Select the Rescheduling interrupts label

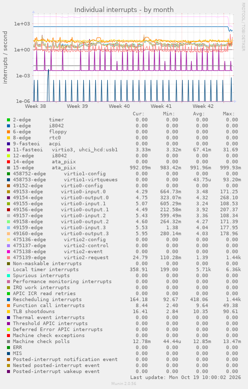coord(47,300)
